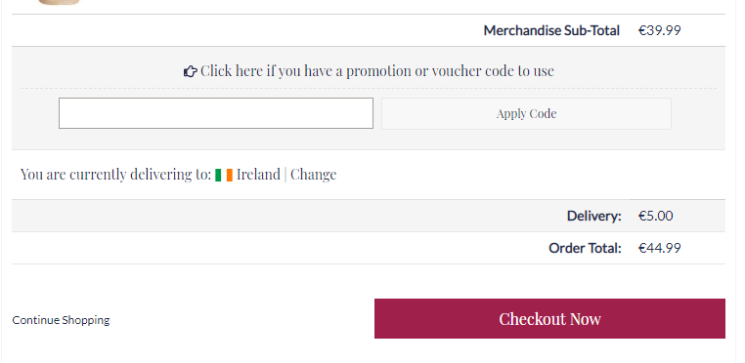Click the €5.00 delivery charge

(656, 216)
